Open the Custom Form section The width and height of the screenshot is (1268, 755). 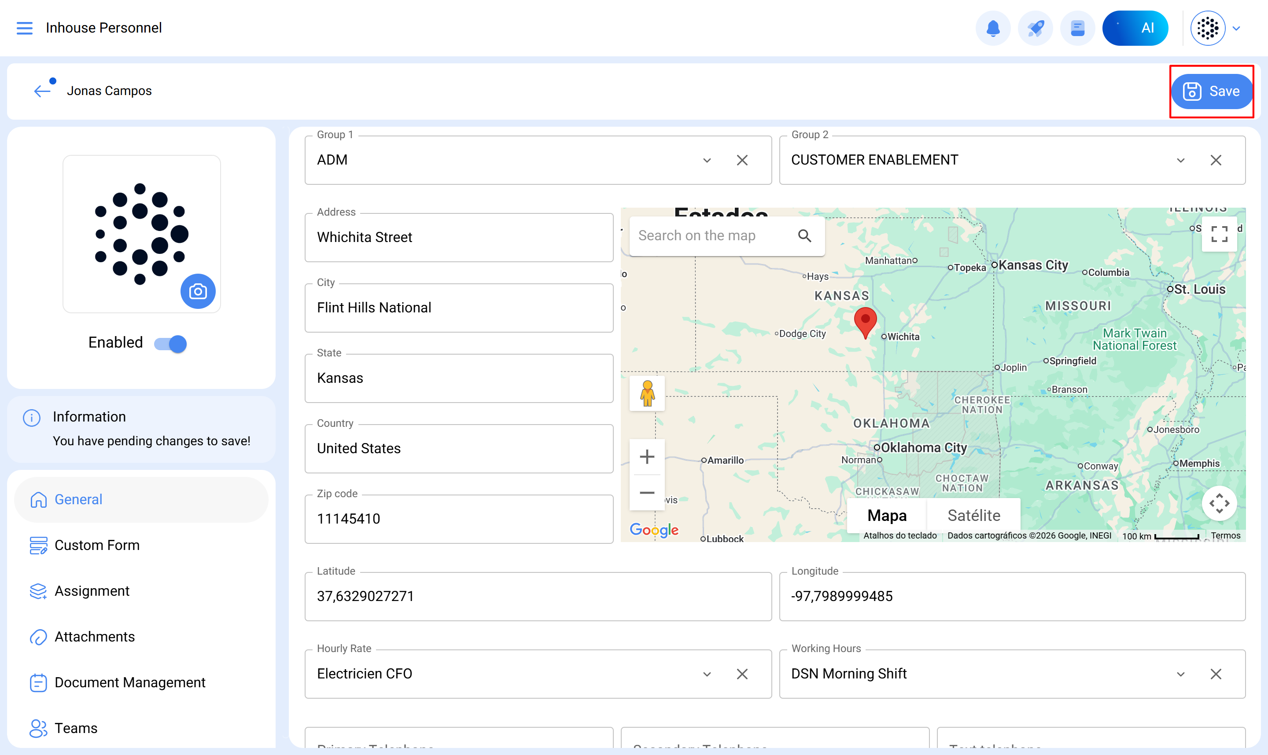point(97,545)
